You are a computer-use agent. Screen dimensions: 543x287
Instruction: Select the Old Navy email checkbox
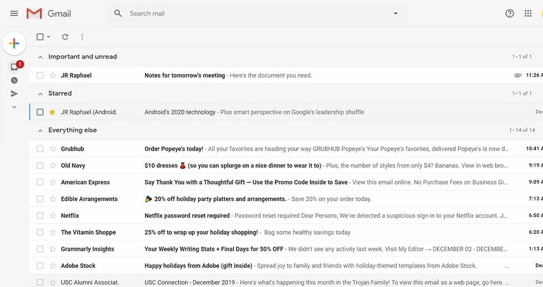[40, 165]
